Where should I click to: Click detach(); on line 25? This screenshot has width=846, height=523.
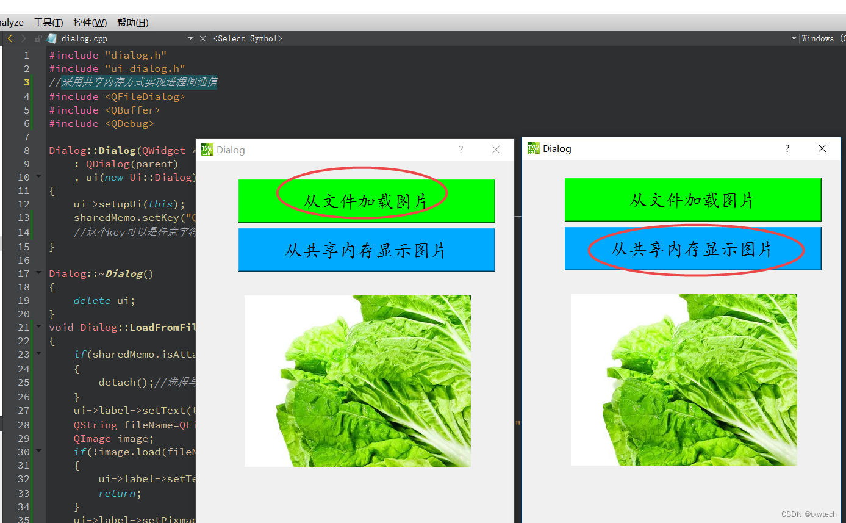coord(126,383)
